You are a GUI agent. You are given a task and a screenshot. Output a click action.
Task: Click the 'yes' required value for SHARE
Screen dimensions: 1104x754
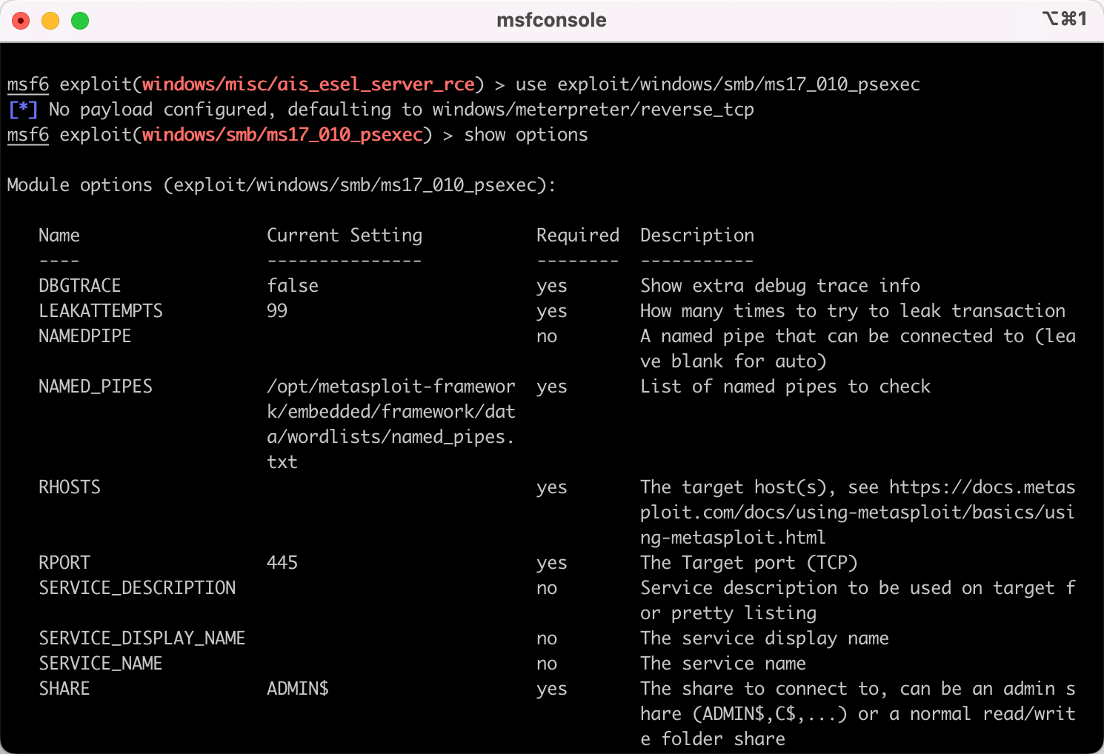click(x=552, y=689)
